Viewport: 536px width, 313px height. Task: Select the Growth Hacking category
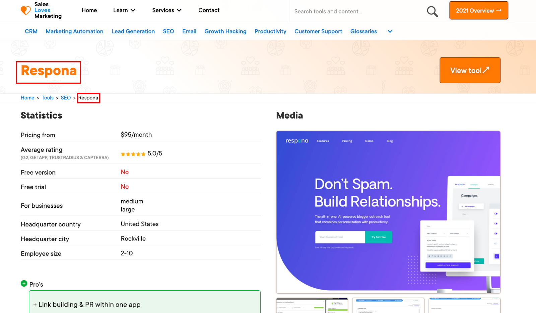point(225,31)
